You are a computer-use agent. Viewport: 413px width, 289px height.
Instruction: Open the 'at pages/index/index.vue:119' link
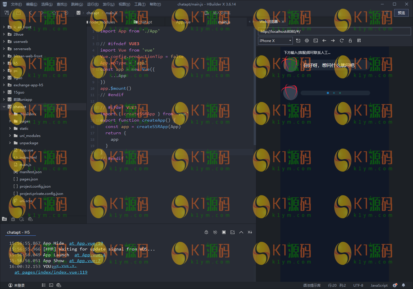(x=51, y=272)
